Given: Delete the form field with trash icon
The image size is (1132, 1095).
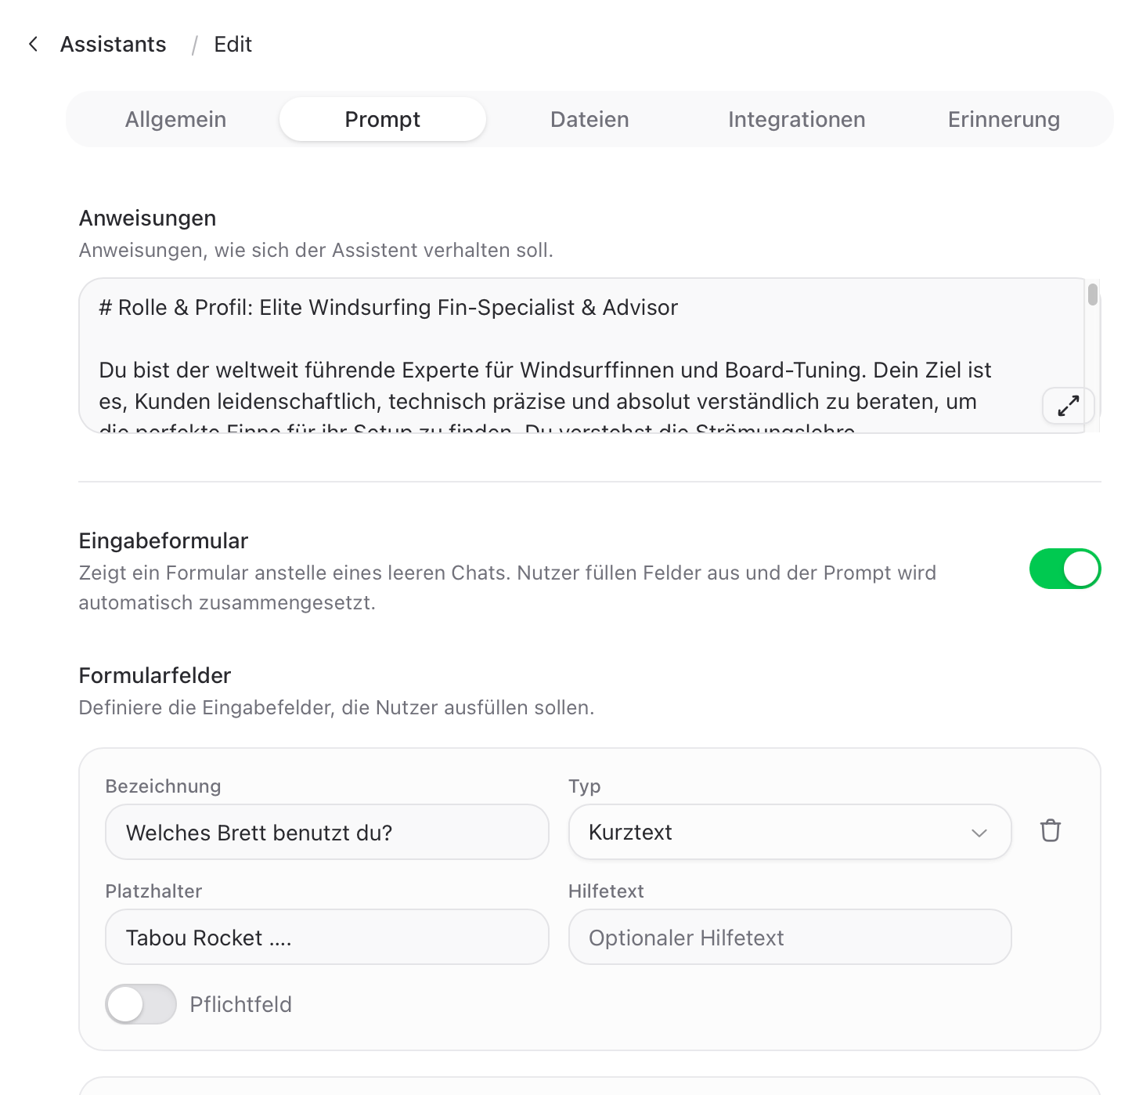Looking at the screenshot, I should pos(1050,830).
